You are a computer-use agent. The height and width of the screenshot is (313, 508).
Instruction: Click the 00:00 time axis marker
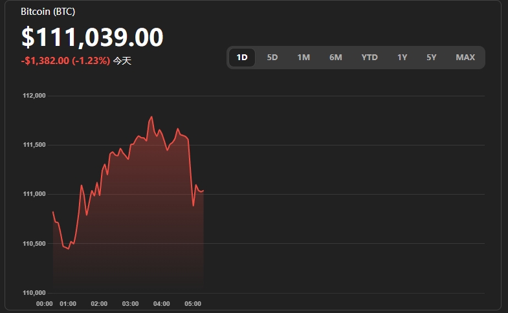(45, 303)
